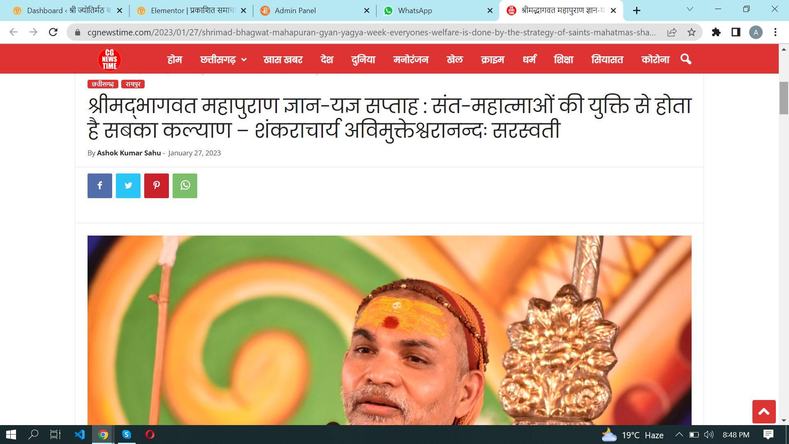The width and height of the screenshot is (789, 444).
Task: Click the page vertical scrollbar thumb
Action: 784,98
